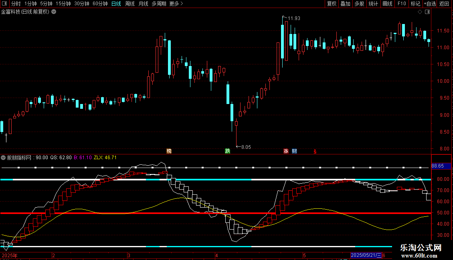
Task: Select the 1分钟 period
Action: click(x=30, y=4)
